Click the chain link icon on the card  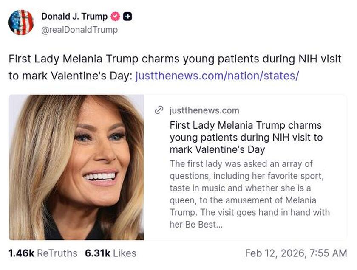[x=159, y=110]
